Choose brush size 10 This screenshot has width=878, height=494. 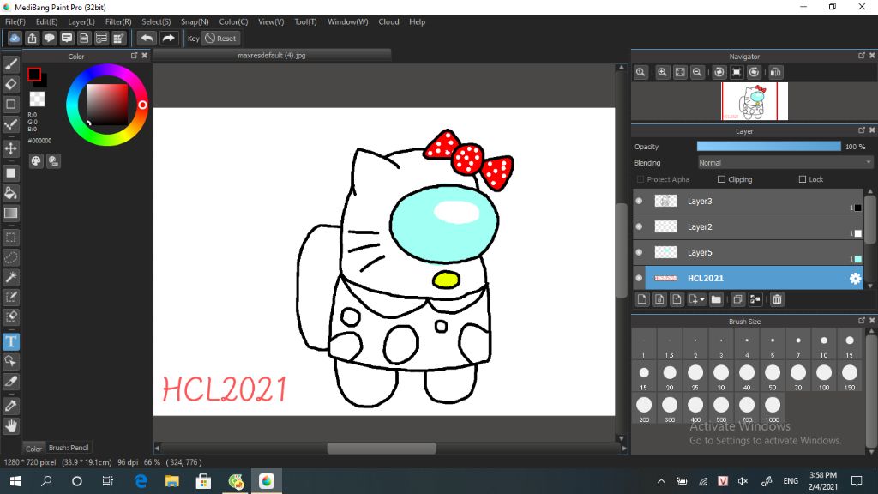click(824, 345)
